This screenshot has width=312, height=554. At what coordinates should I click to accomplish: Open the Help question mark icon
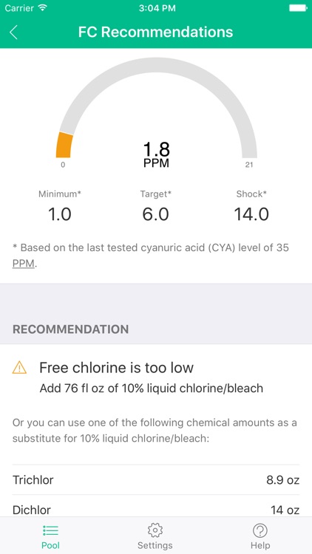(x=260, y=530)
